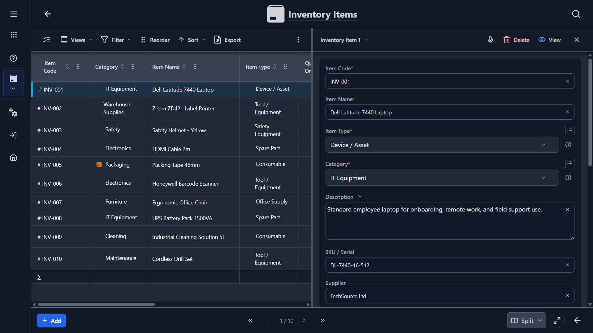This screenshot has width=593, height=333.
Task: Open Category list options icon
Action: click(570, 163)
